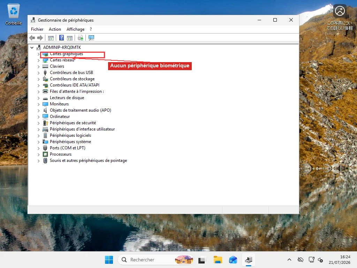Select the Contrôleurs de stockage label
The height and width of the screenshot is (268, 357).
pos(72,79)
